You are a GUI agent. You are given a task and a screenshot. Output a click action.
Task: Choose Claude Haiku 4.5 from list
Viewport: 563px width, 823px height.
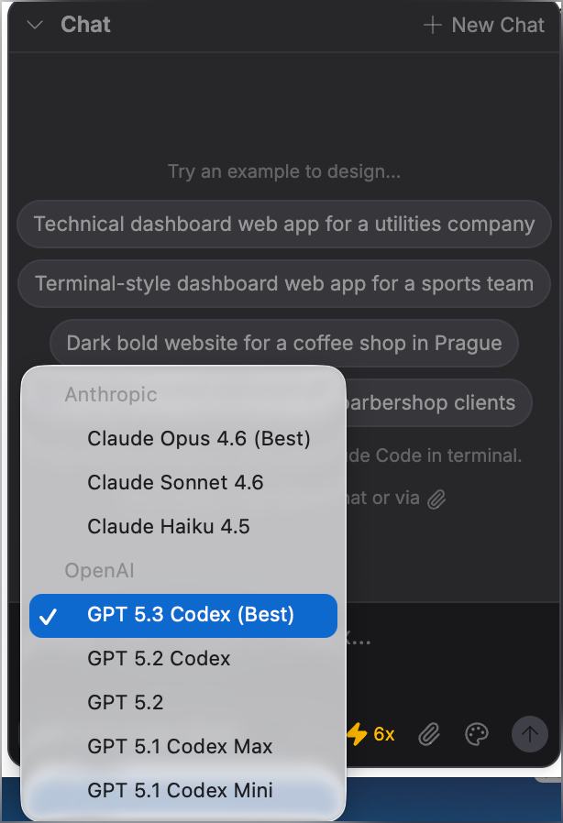169,527
